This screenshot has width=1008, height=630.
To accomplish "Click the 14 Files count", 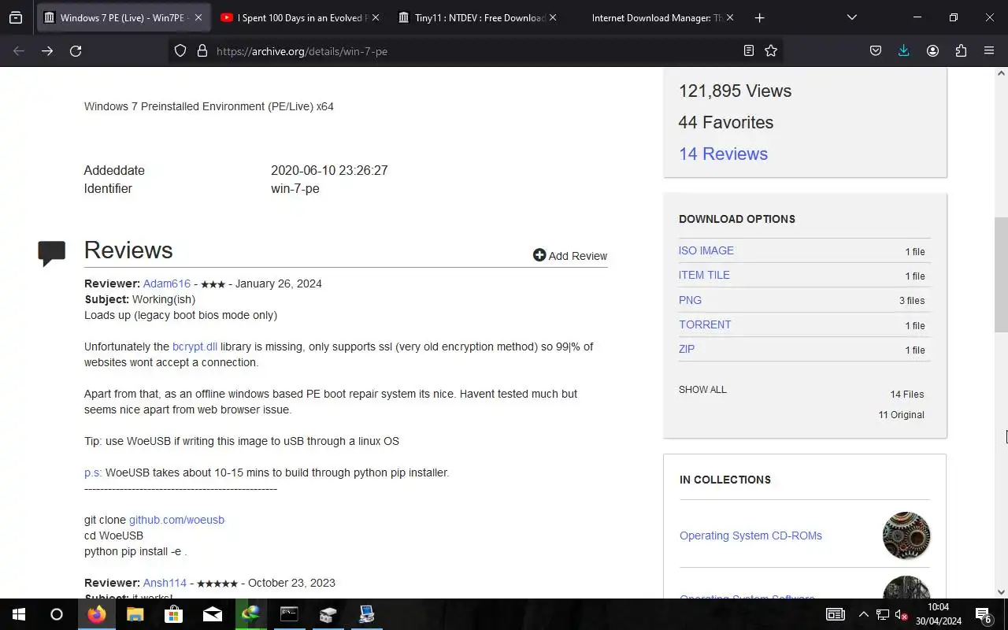I will click(x=907, y=395).
